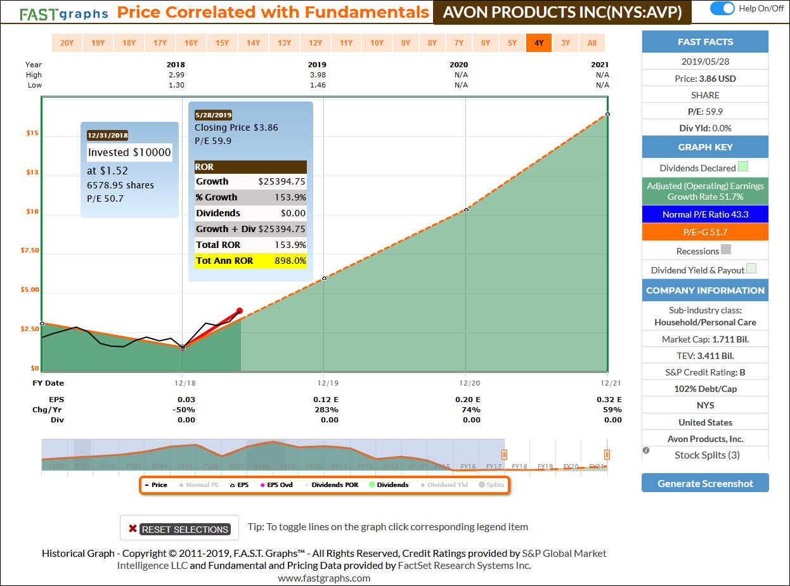Select the All time range tab
Image resolution: width=790 pixels, height=586 pixels.
pos(592,43)
